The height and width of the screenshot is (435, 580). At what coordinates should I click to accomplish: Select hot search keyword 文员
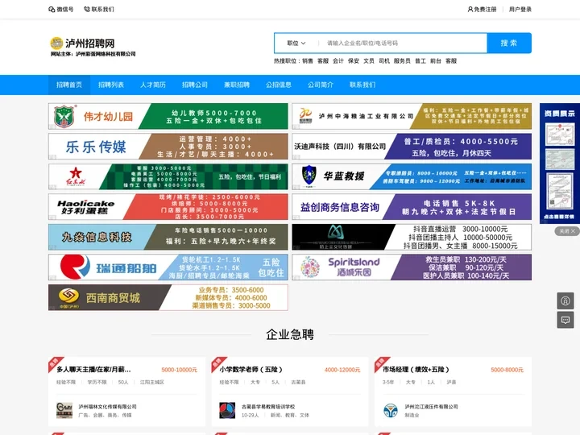(369, 61)
